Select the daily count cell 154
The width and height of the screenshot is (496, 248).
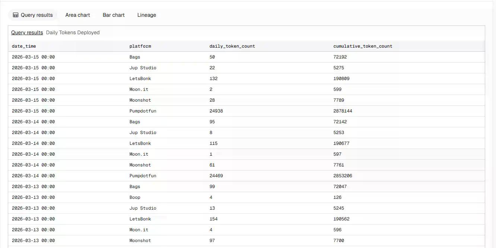pos(213,219)
